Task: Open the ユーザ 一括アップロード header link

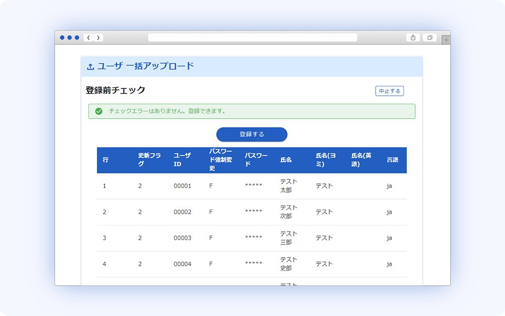Action: (x=145, y=65)
